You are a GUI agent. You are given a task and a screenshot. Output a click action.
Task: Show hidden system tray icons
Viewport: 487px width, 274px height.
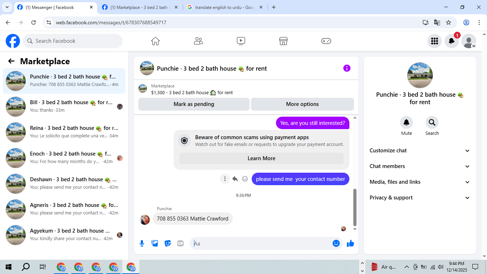[x=406, y=267]
